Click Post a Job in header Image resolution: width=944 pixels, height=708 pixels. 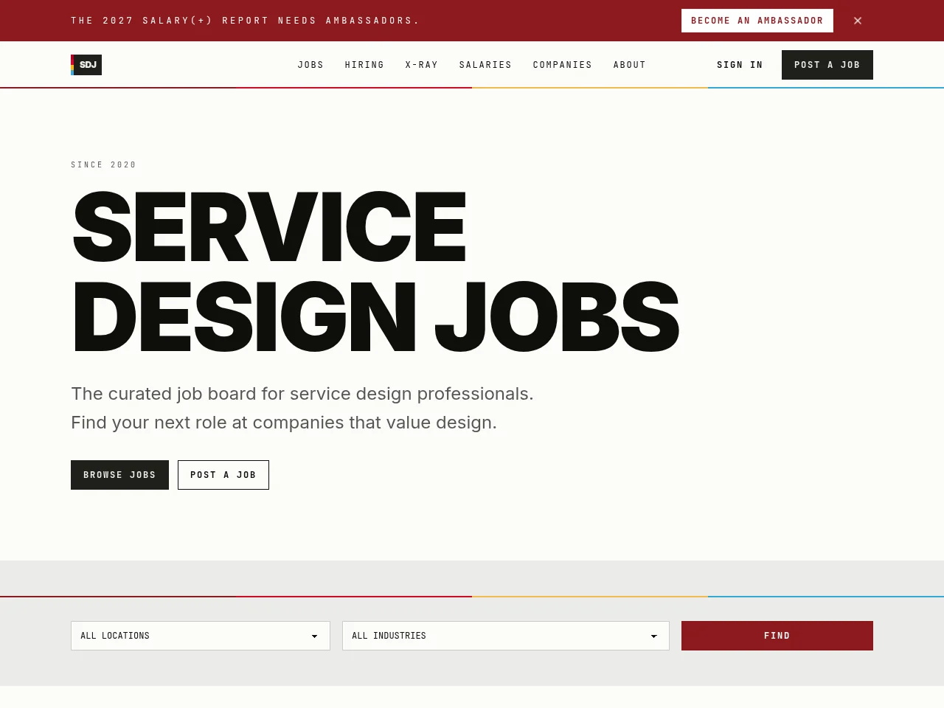(x=827, y=65)
